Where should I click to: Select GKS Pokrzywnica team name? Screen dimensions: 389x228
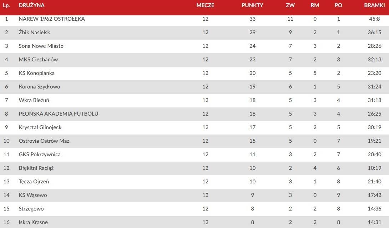coord(40,154)
